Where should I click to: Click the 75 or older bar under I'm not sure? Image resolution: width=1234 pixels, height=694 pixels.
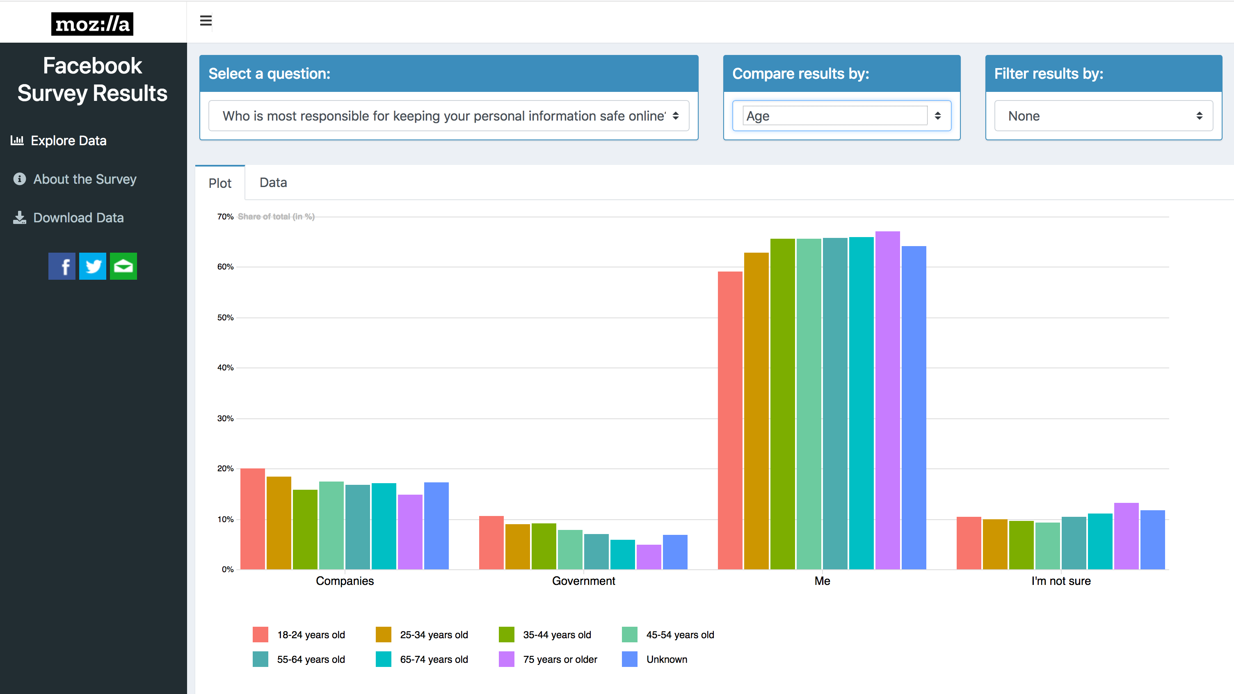(1126, 536)
